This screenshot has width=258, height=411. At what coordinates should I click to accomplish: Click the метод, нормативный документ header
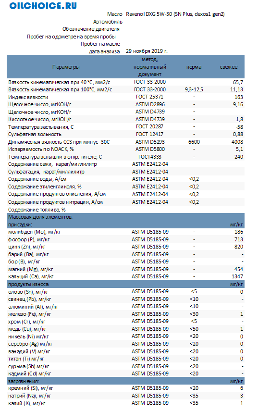[150, 67]
